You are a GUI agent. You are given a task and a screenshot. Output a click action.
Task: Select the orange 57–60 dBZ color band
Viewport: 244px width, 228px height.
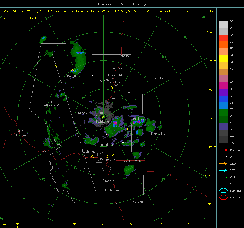pos(223,45)
